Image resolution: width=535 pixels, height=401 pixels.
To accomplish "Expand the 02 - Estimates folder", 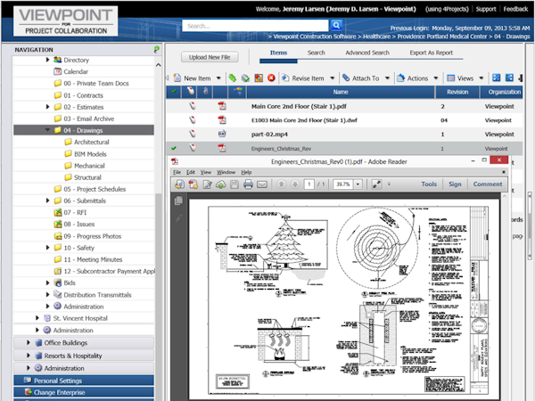I will click(x=47, y=106).
